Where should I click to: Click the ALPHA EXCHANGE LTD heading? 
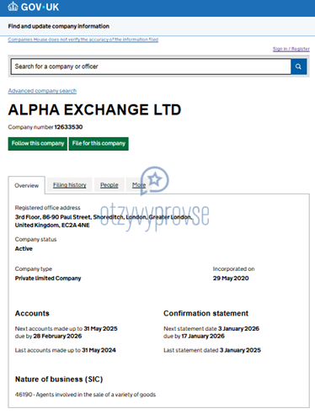click(94, 109)
